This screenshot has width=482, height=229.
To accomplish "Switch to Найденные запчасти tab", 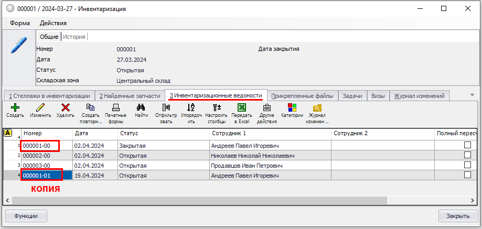I will pos(130,96).
